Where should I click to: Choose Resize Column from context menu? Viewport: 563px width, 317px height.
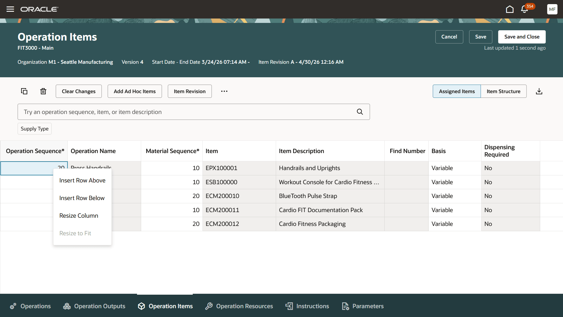pos(82,216)
